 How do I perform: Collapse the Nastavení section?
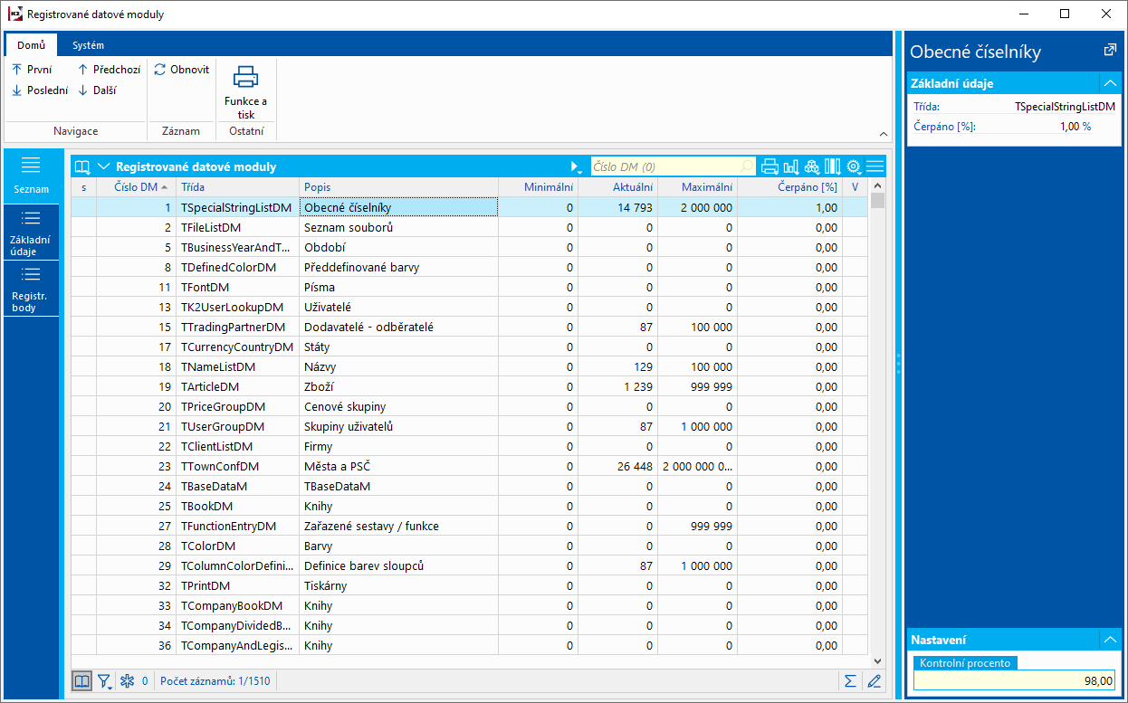pyautogui.click(x=1109, y=640)
